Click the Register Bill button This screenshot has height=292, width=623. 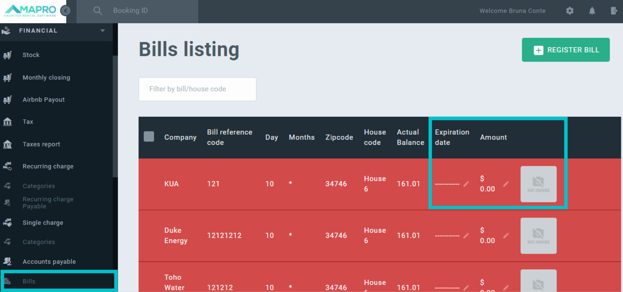coord(565,50)
